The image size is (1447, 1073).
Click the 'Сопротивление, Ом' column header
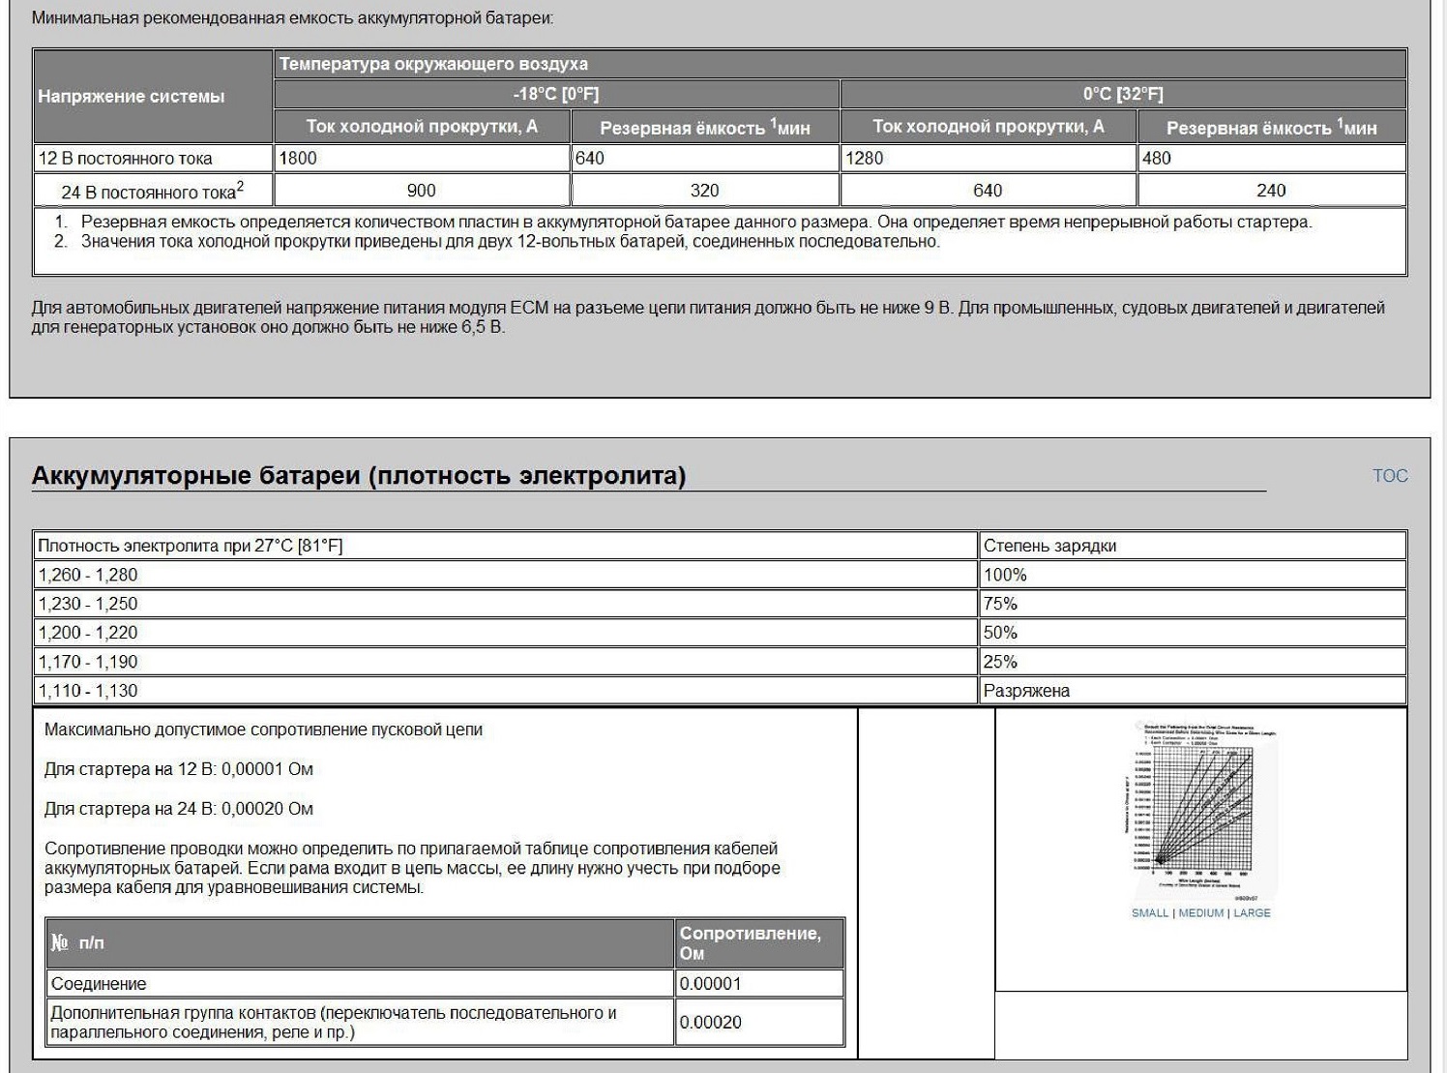[759, 943]
